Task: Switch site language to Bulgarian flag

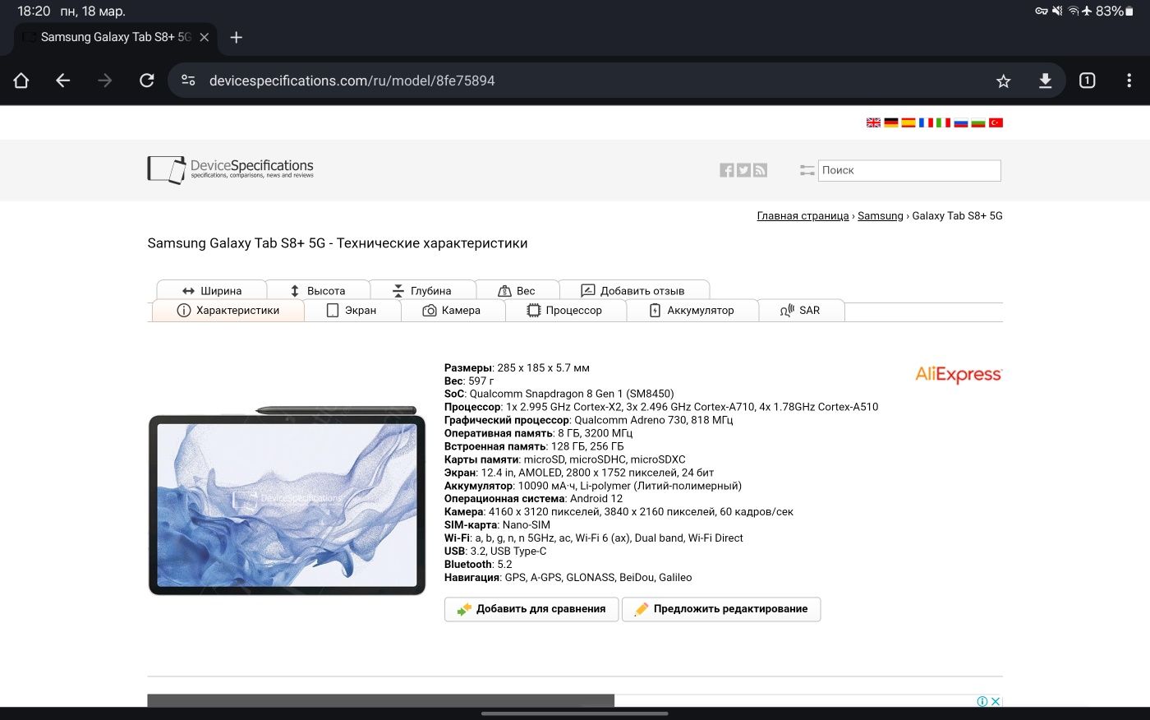Action: [977, 122]
